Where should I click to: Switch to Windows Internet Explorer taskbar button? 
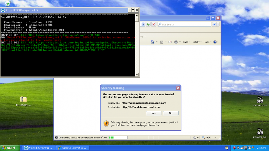[x=72, y=148]
